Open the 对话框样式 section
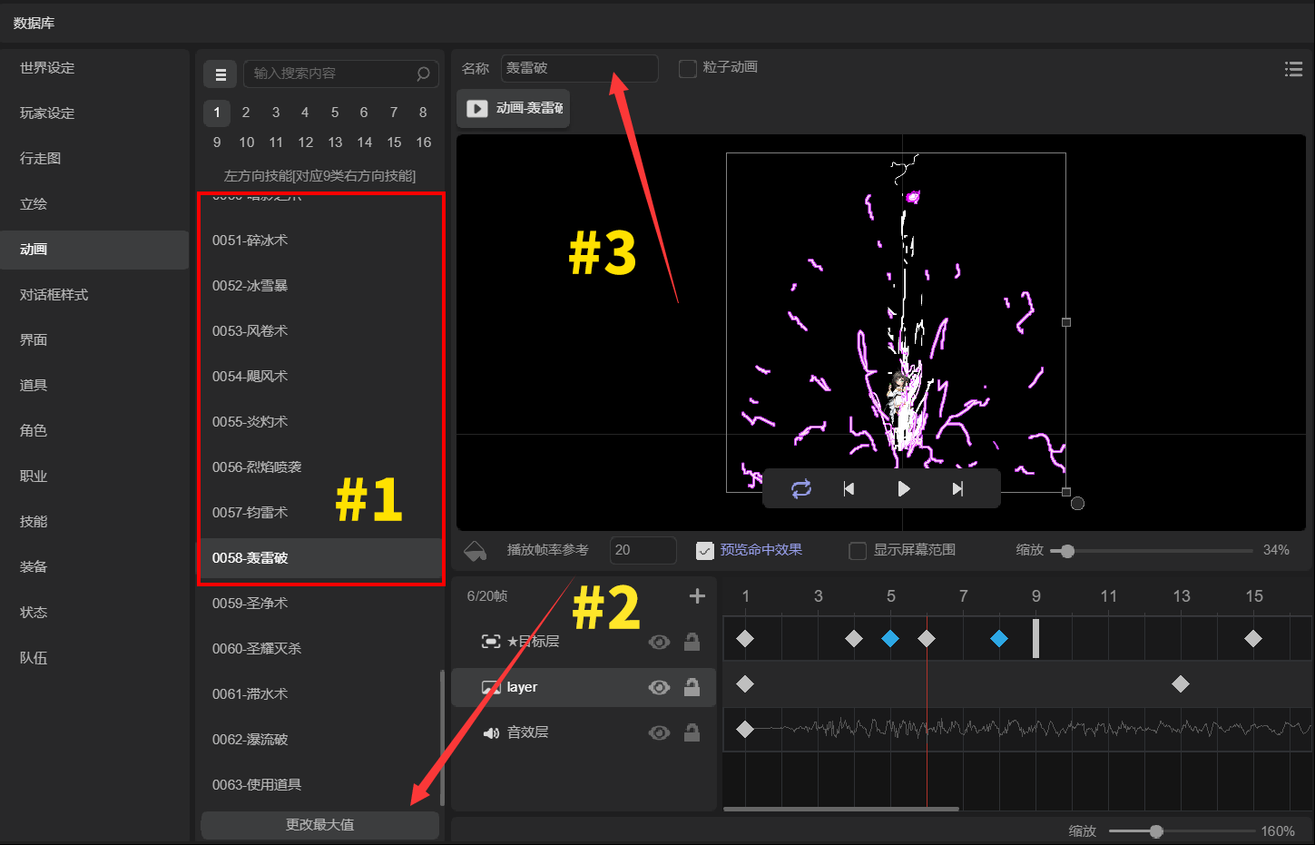1315x845 pixels. coord(94,295)
